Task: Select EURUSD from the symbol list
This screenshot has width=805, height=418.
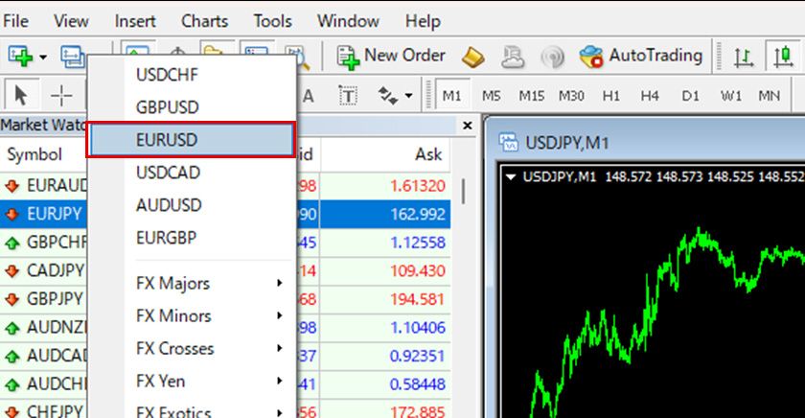Action: click(190, 140)
